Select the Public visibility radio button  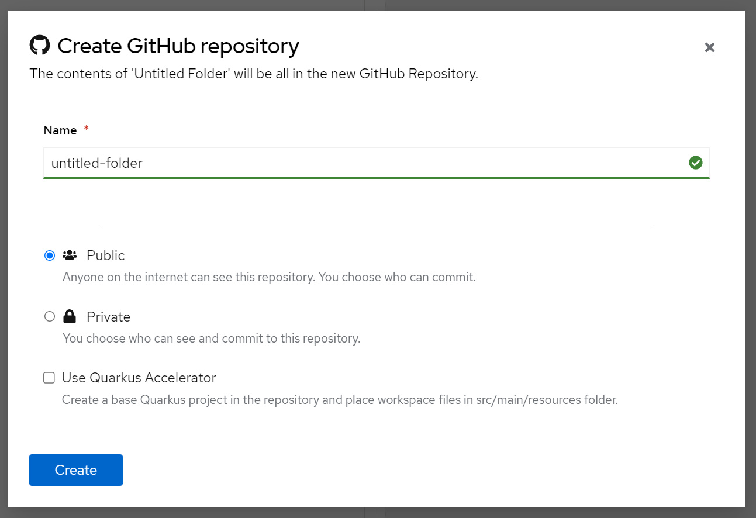(x=49, y=255)
